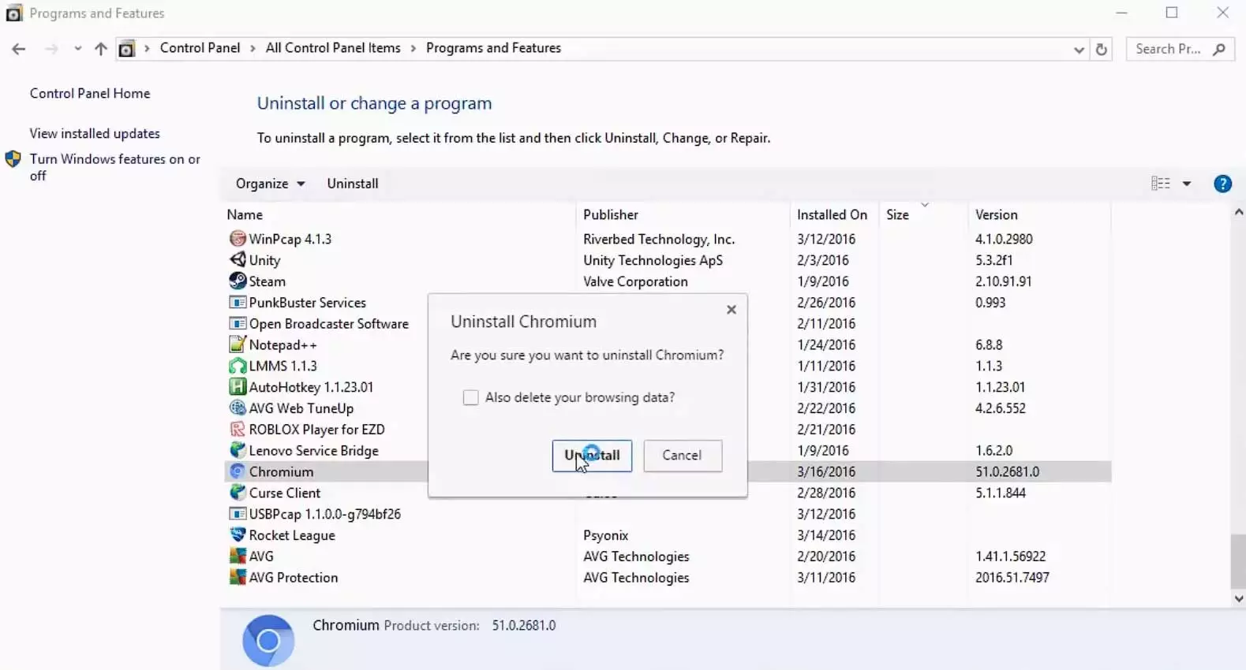Image resolution: width=1246 pixels, height=670 pixels.
Task: Click the Steam program icon
Action: coord(237,281)
